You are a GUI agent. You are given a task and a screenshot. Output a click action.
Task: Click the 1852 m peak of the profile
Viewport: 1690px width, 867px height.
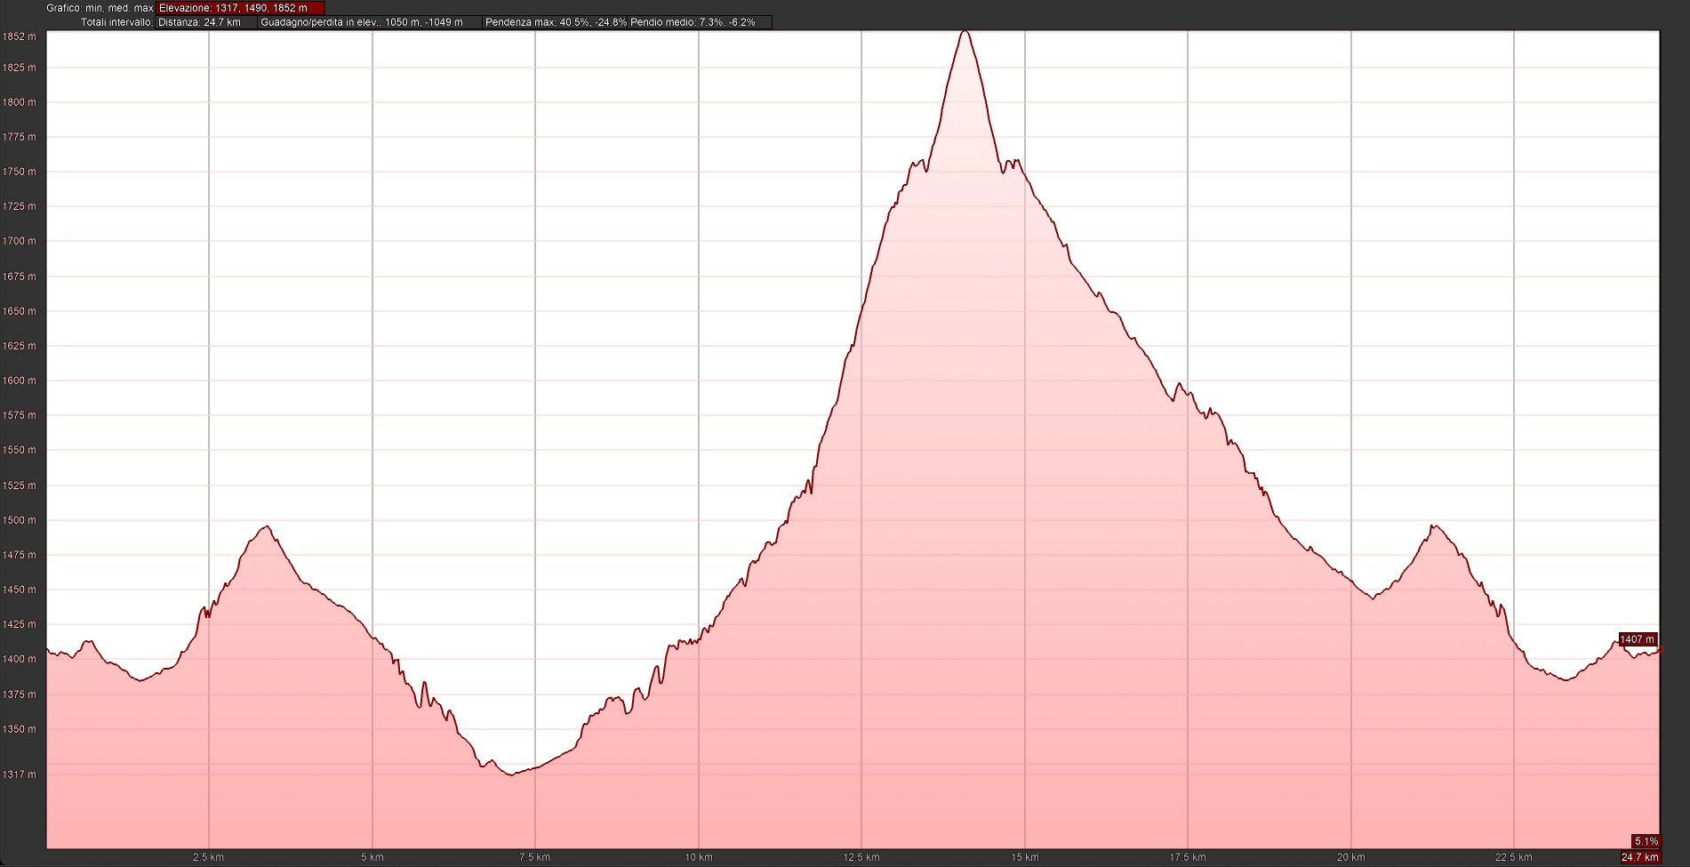click(x=965, y=32)
